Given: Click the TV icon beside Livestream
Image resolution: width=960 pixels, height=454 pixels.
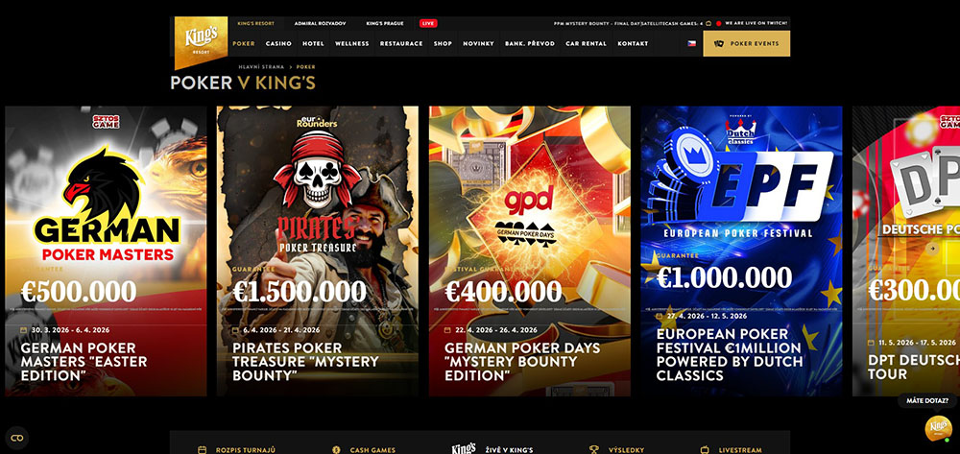Looking at the screenshot, I should click(x=705, y=450).
